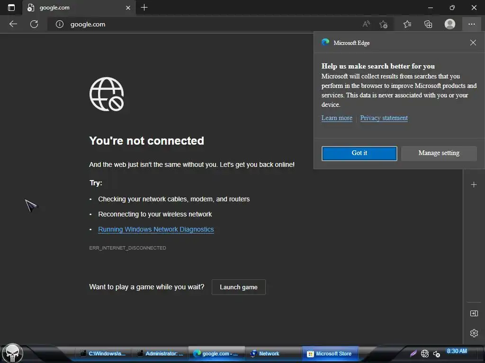Viewport: 485px width, 363px height.
Task: Open the tab actions menu icon
Action: [11, 8]
